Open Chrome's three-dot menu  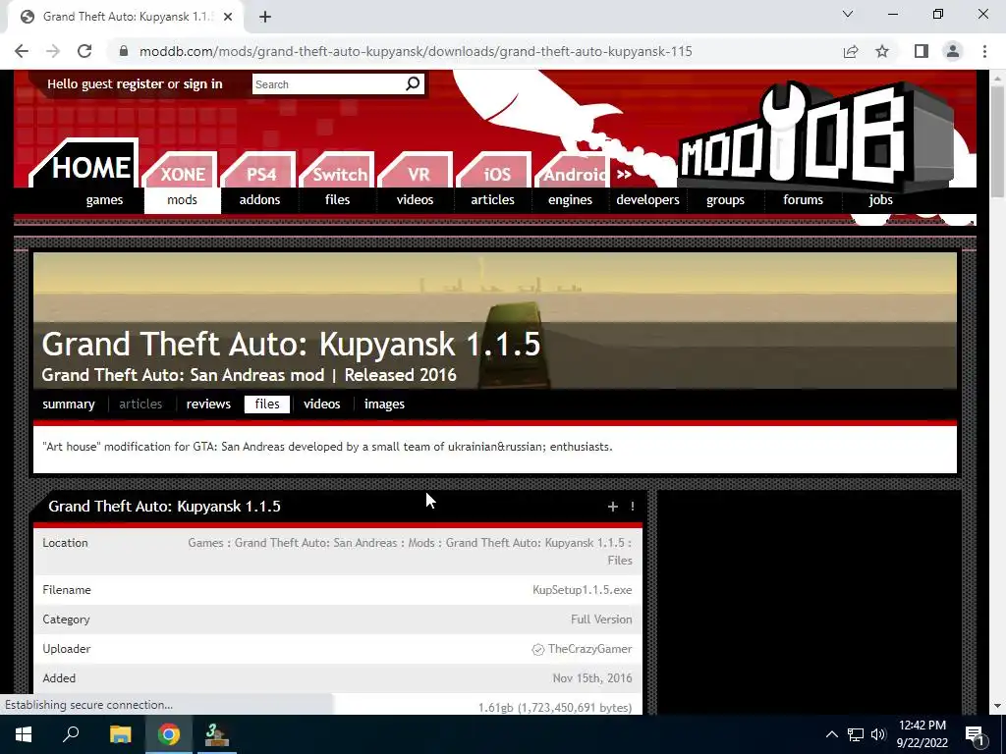tap(984, 51)
